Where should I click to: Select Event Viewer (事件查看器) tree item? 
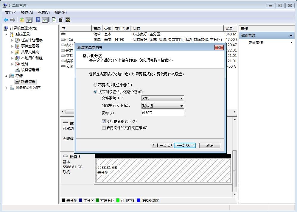pyautogui.click(x=30, y=46)
